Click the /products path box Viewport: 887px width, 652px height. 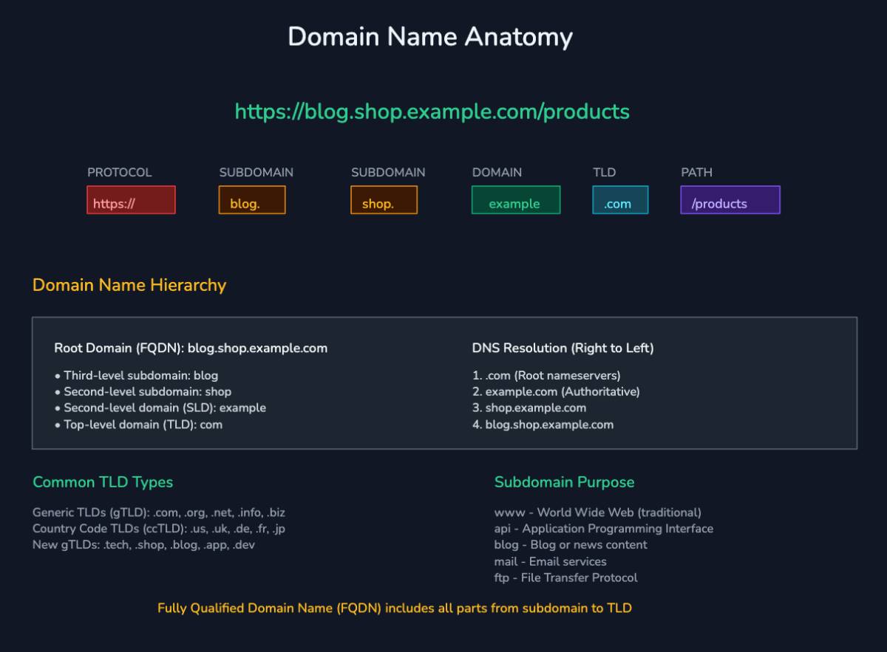730,199
